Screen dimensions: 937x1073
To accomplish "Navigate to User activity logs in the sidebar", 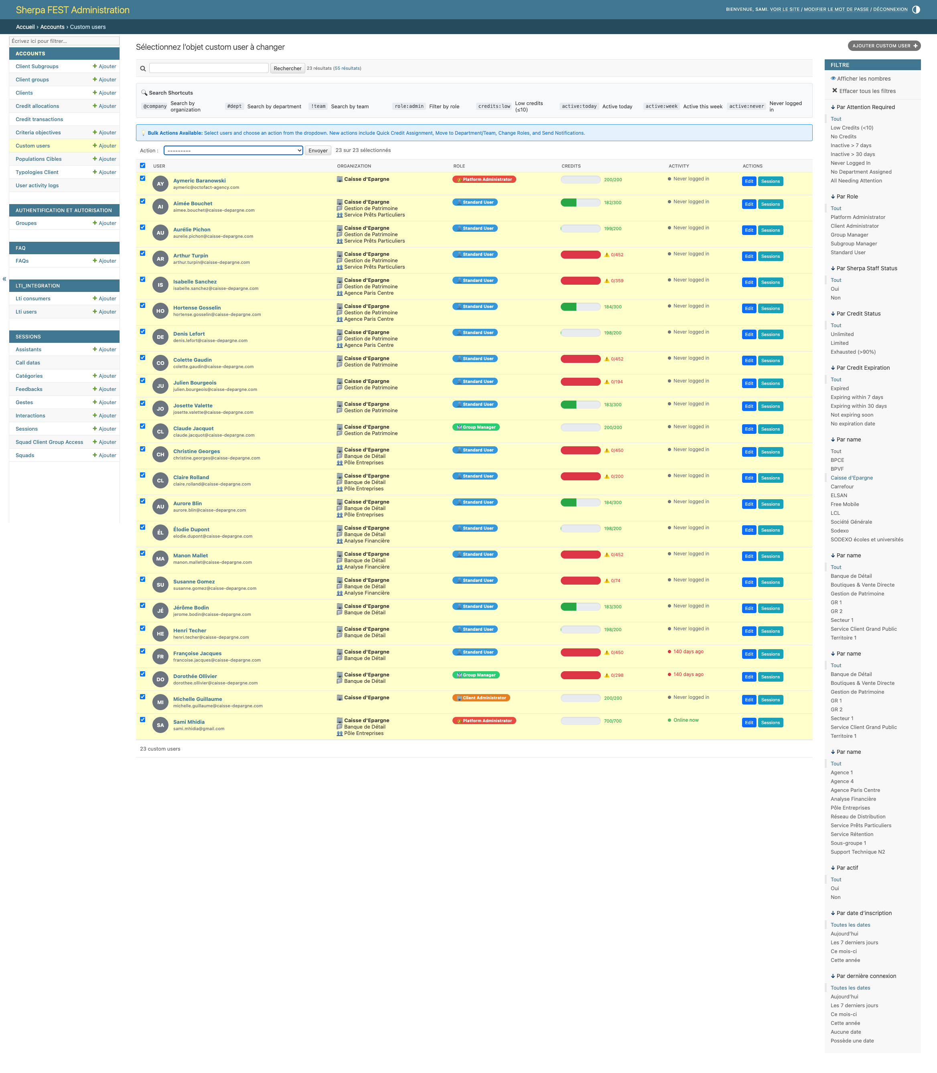I will click(36, 185).
